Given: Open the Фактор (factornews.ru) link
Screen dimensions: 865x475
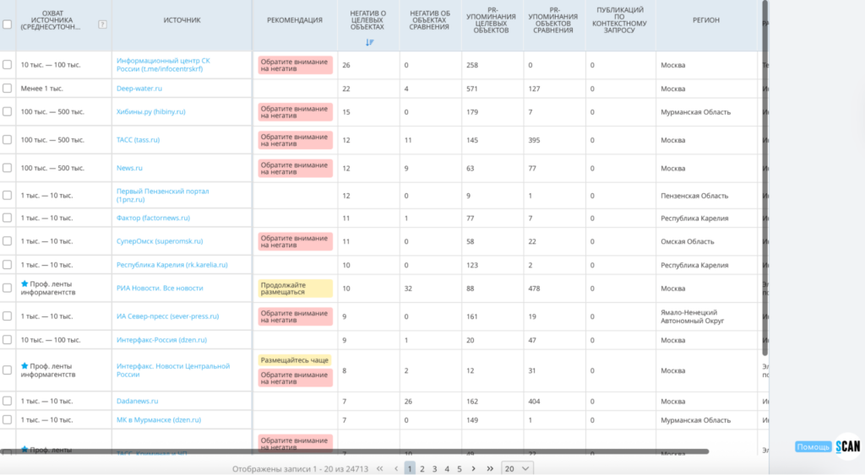Looking at the screenshot, I should tap(153, 218).
